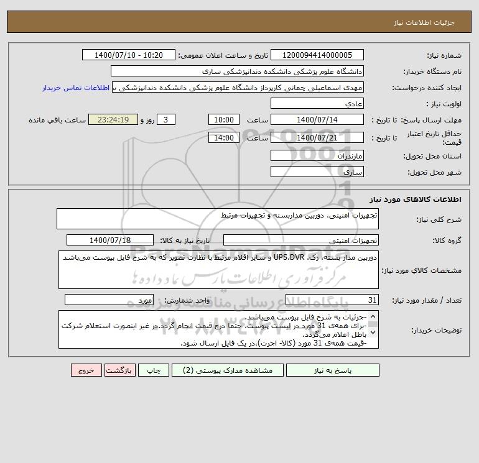
Task: Click the request creator name field
Action: point(238,87)
